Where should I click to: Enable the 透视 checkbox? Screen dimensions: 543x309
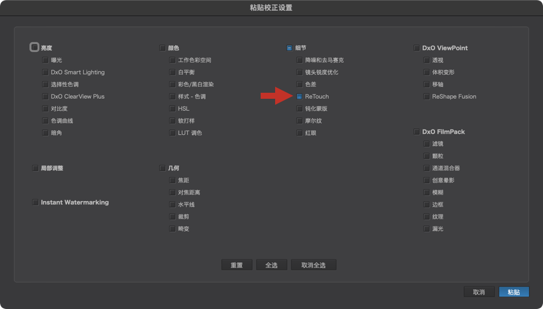click(x=427, y=60)
